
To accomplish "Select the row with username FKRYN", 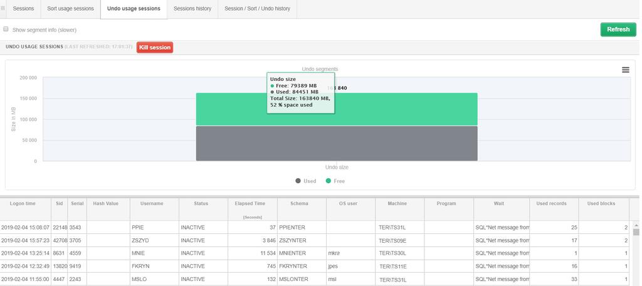I will click(315, 267).
